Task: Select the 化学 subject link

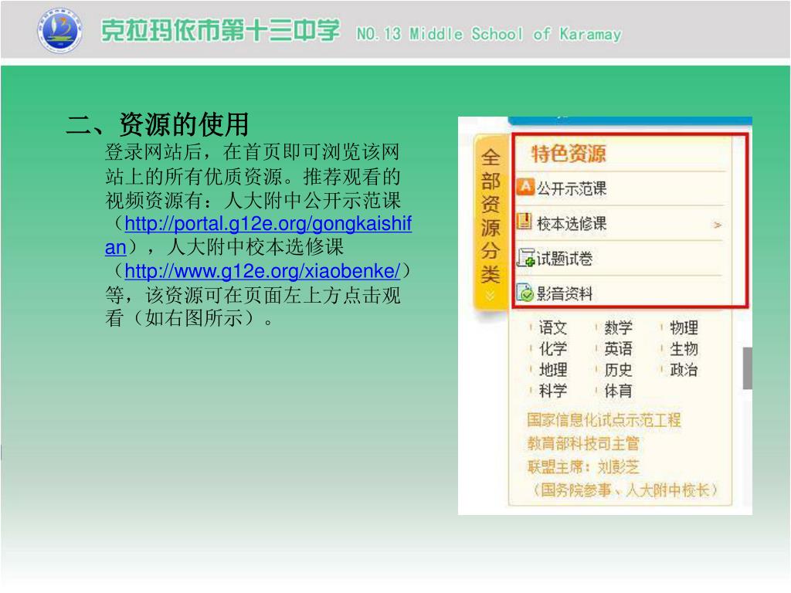Action: coord(553,349)
